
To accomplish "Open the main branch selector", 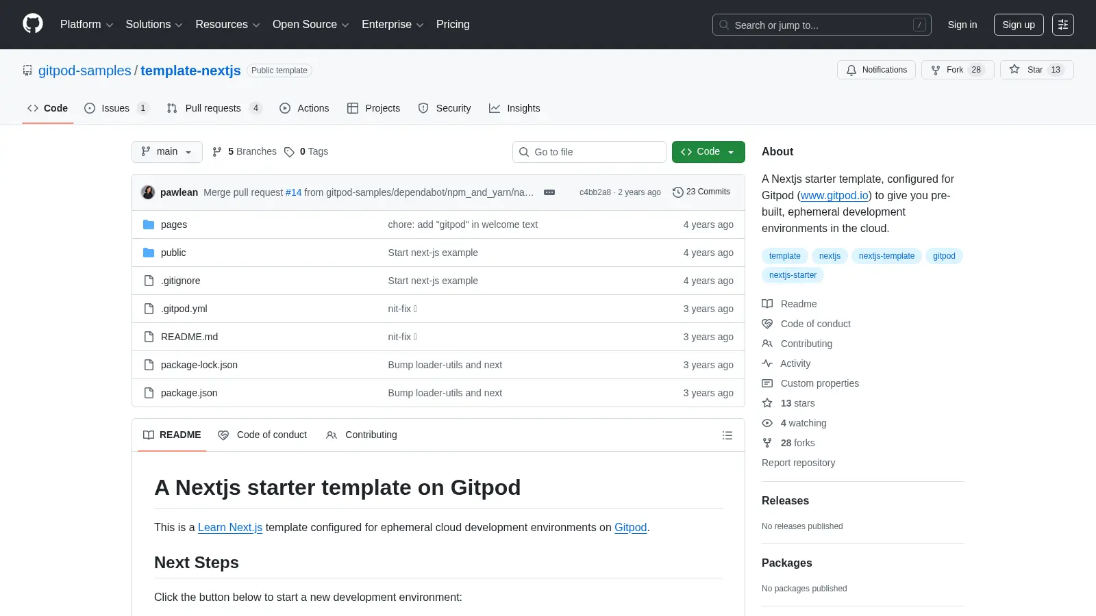I will tap(167, 152).
